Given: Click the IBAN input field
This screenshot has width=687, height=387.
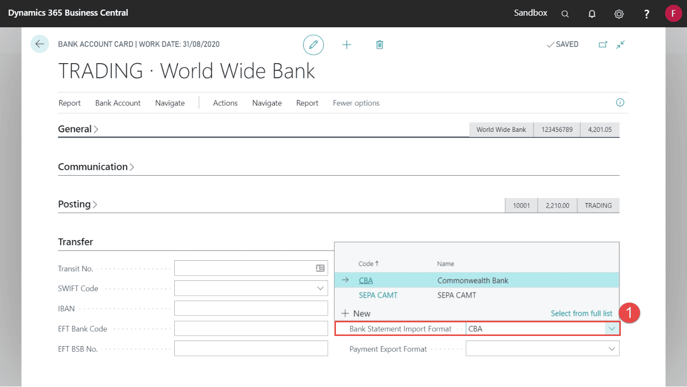Looking at the screenshot, I should pyautogui.click(x=251, y=308).
